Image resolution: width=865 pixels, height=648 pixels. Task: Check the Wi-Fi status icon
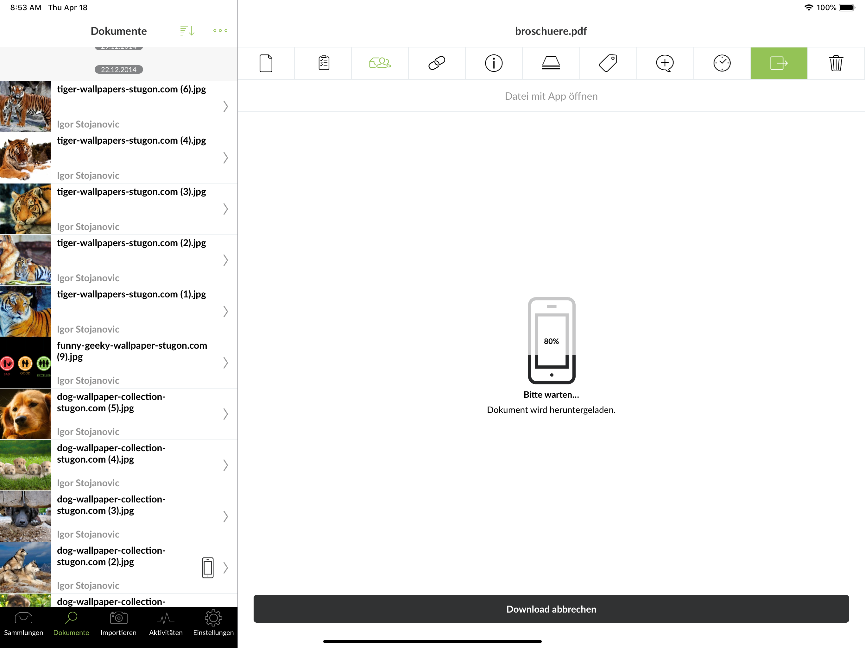[808, 7]
